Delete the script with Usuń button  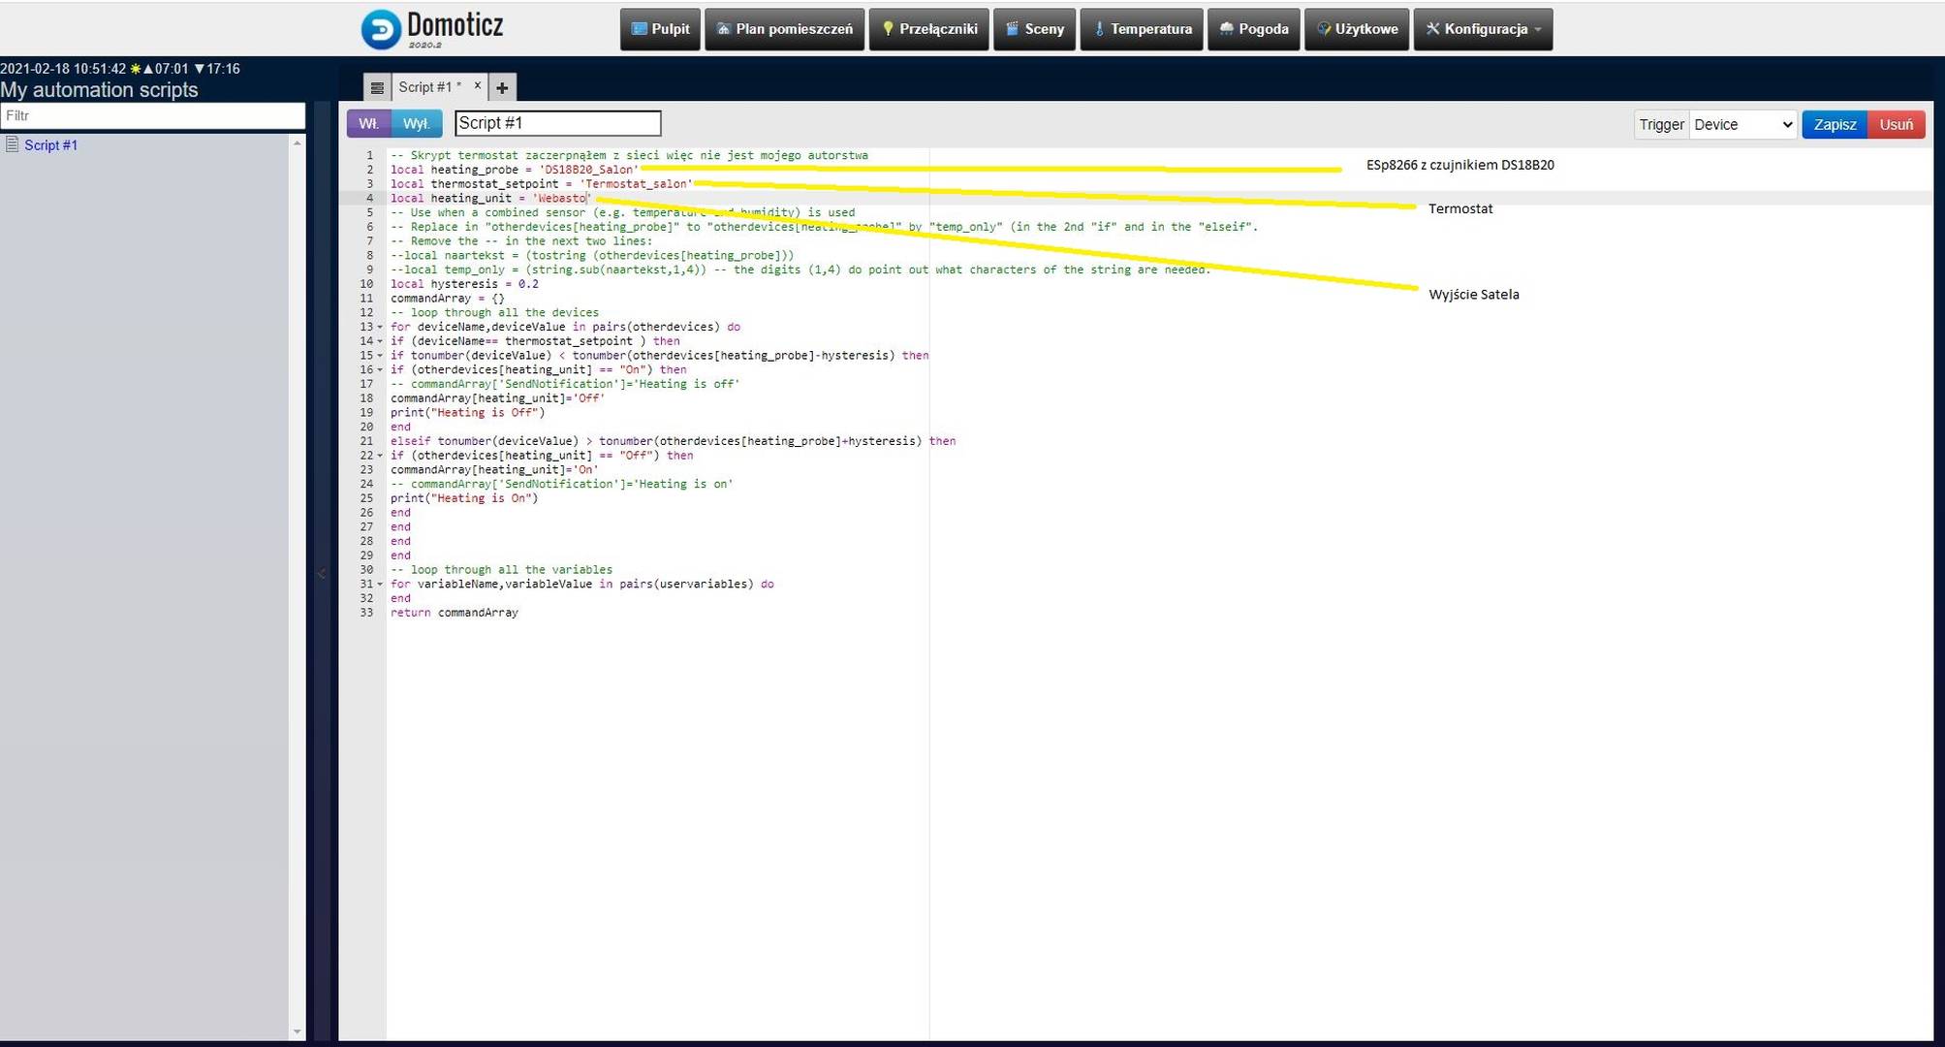(x=1897, y=124)
